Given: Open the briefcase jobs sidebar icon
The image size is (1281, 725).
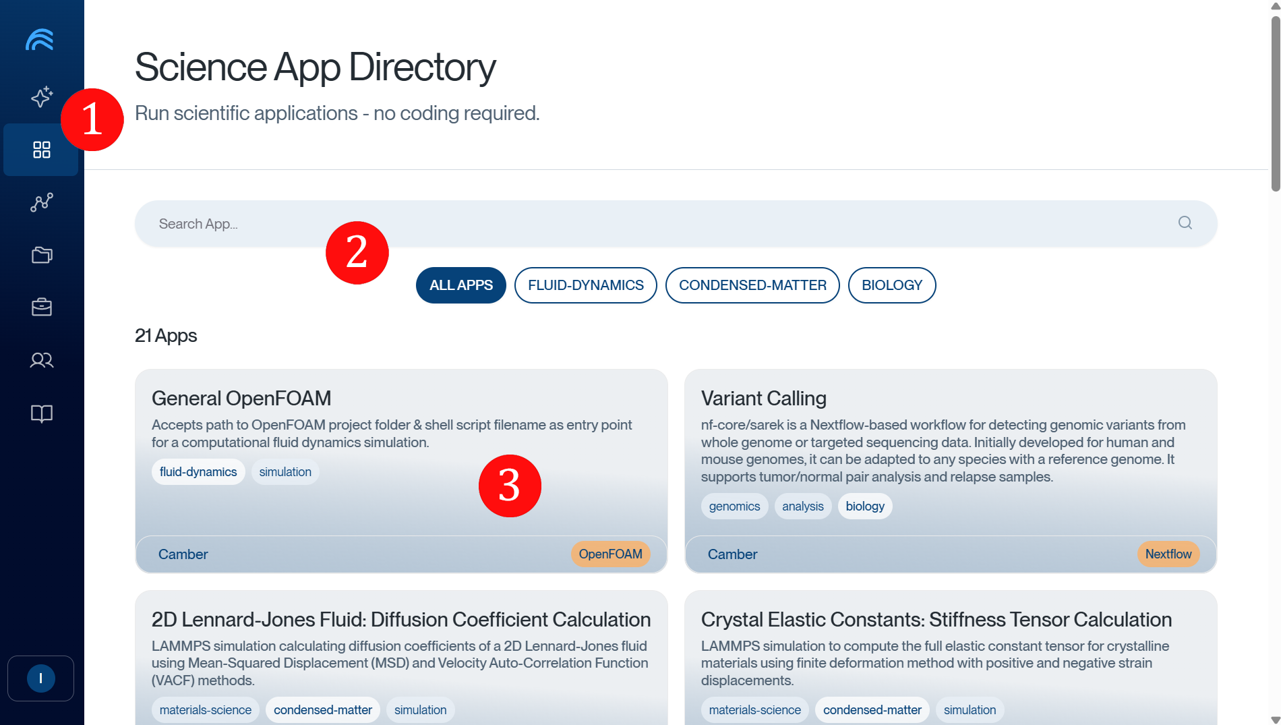Looking at the screenshot, I should (x=41, y=308).
